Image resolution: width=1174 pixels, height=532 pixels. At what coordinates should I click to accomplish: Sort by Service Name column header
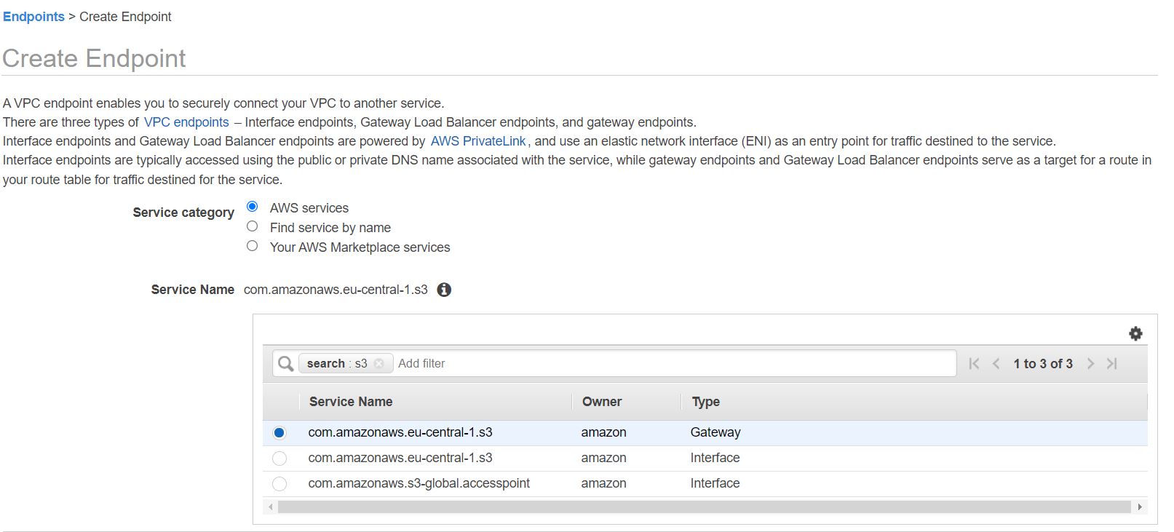(351, 402)
